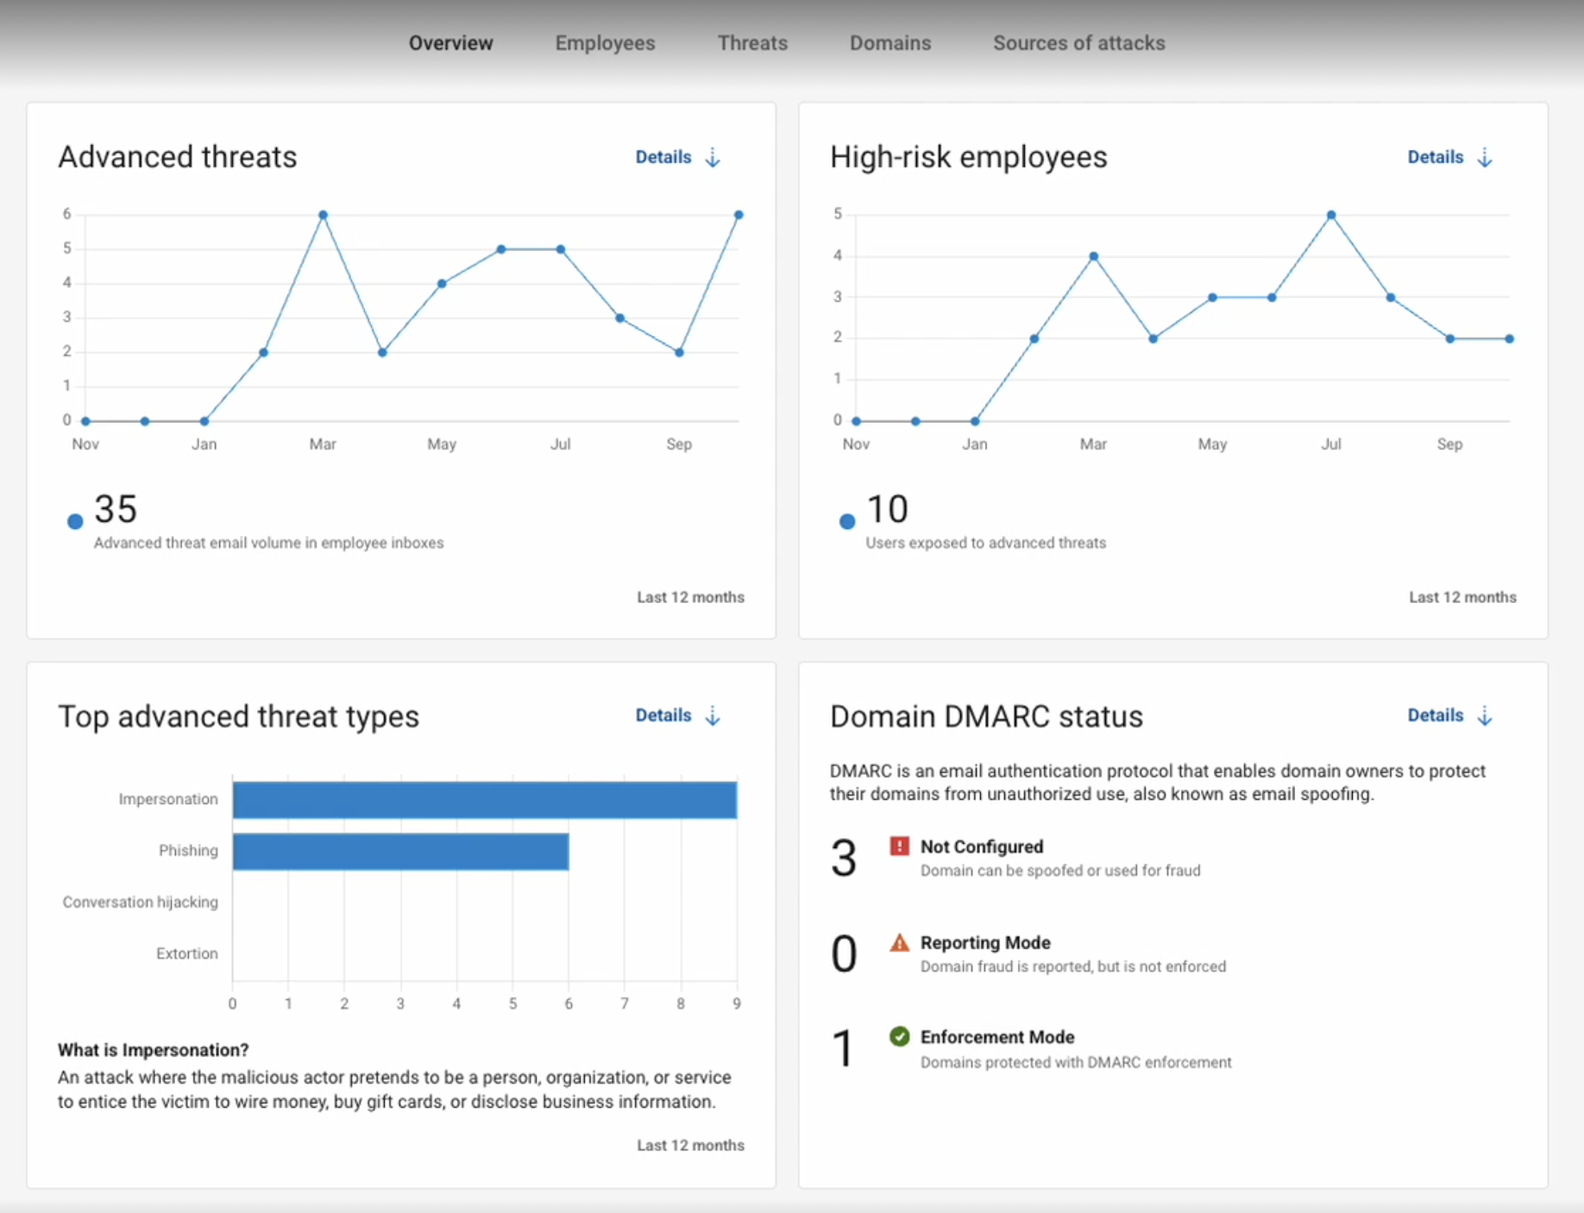Click the download icon beside Domain DMARC status Details
This screenshot has width=1584, height=1213.
1485,715
